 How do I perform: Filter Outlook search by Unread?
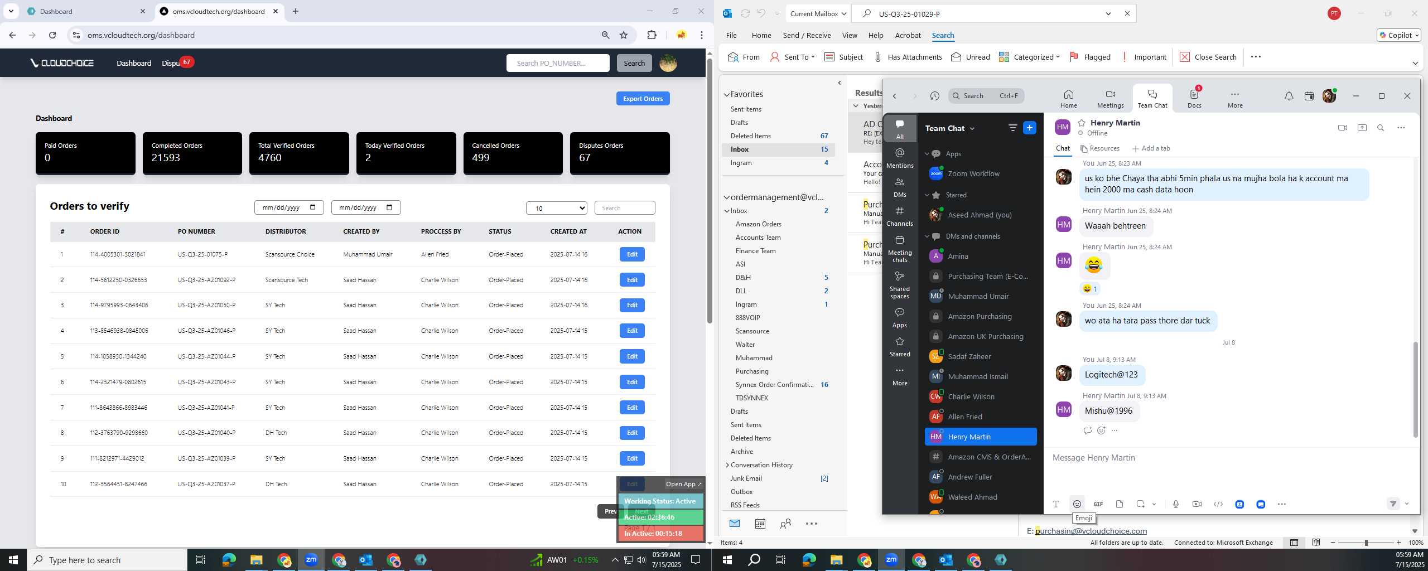coord(971,57)
